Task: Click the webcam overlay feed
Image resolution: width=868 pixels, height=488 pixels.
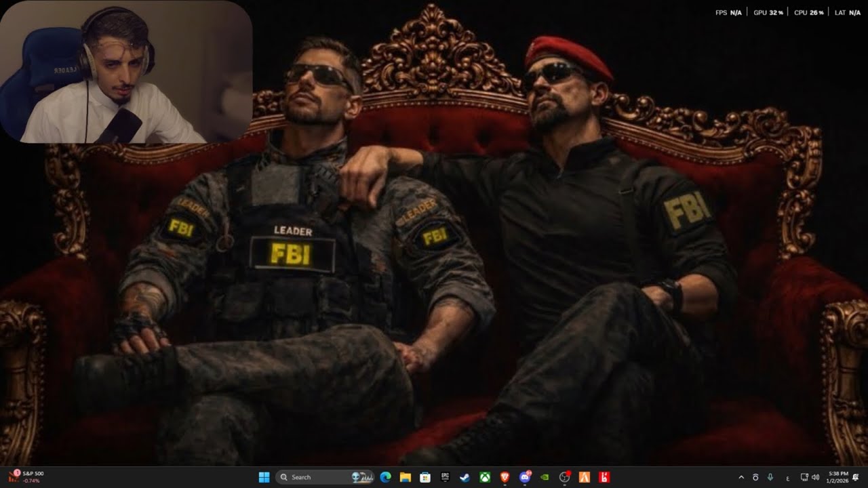Action: coord(126,72)
